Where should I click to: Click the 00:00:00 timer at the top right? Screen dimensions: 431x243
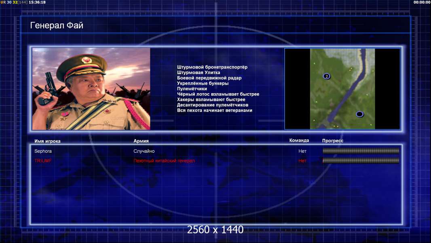pyautogui.click(x=422, y=2)
